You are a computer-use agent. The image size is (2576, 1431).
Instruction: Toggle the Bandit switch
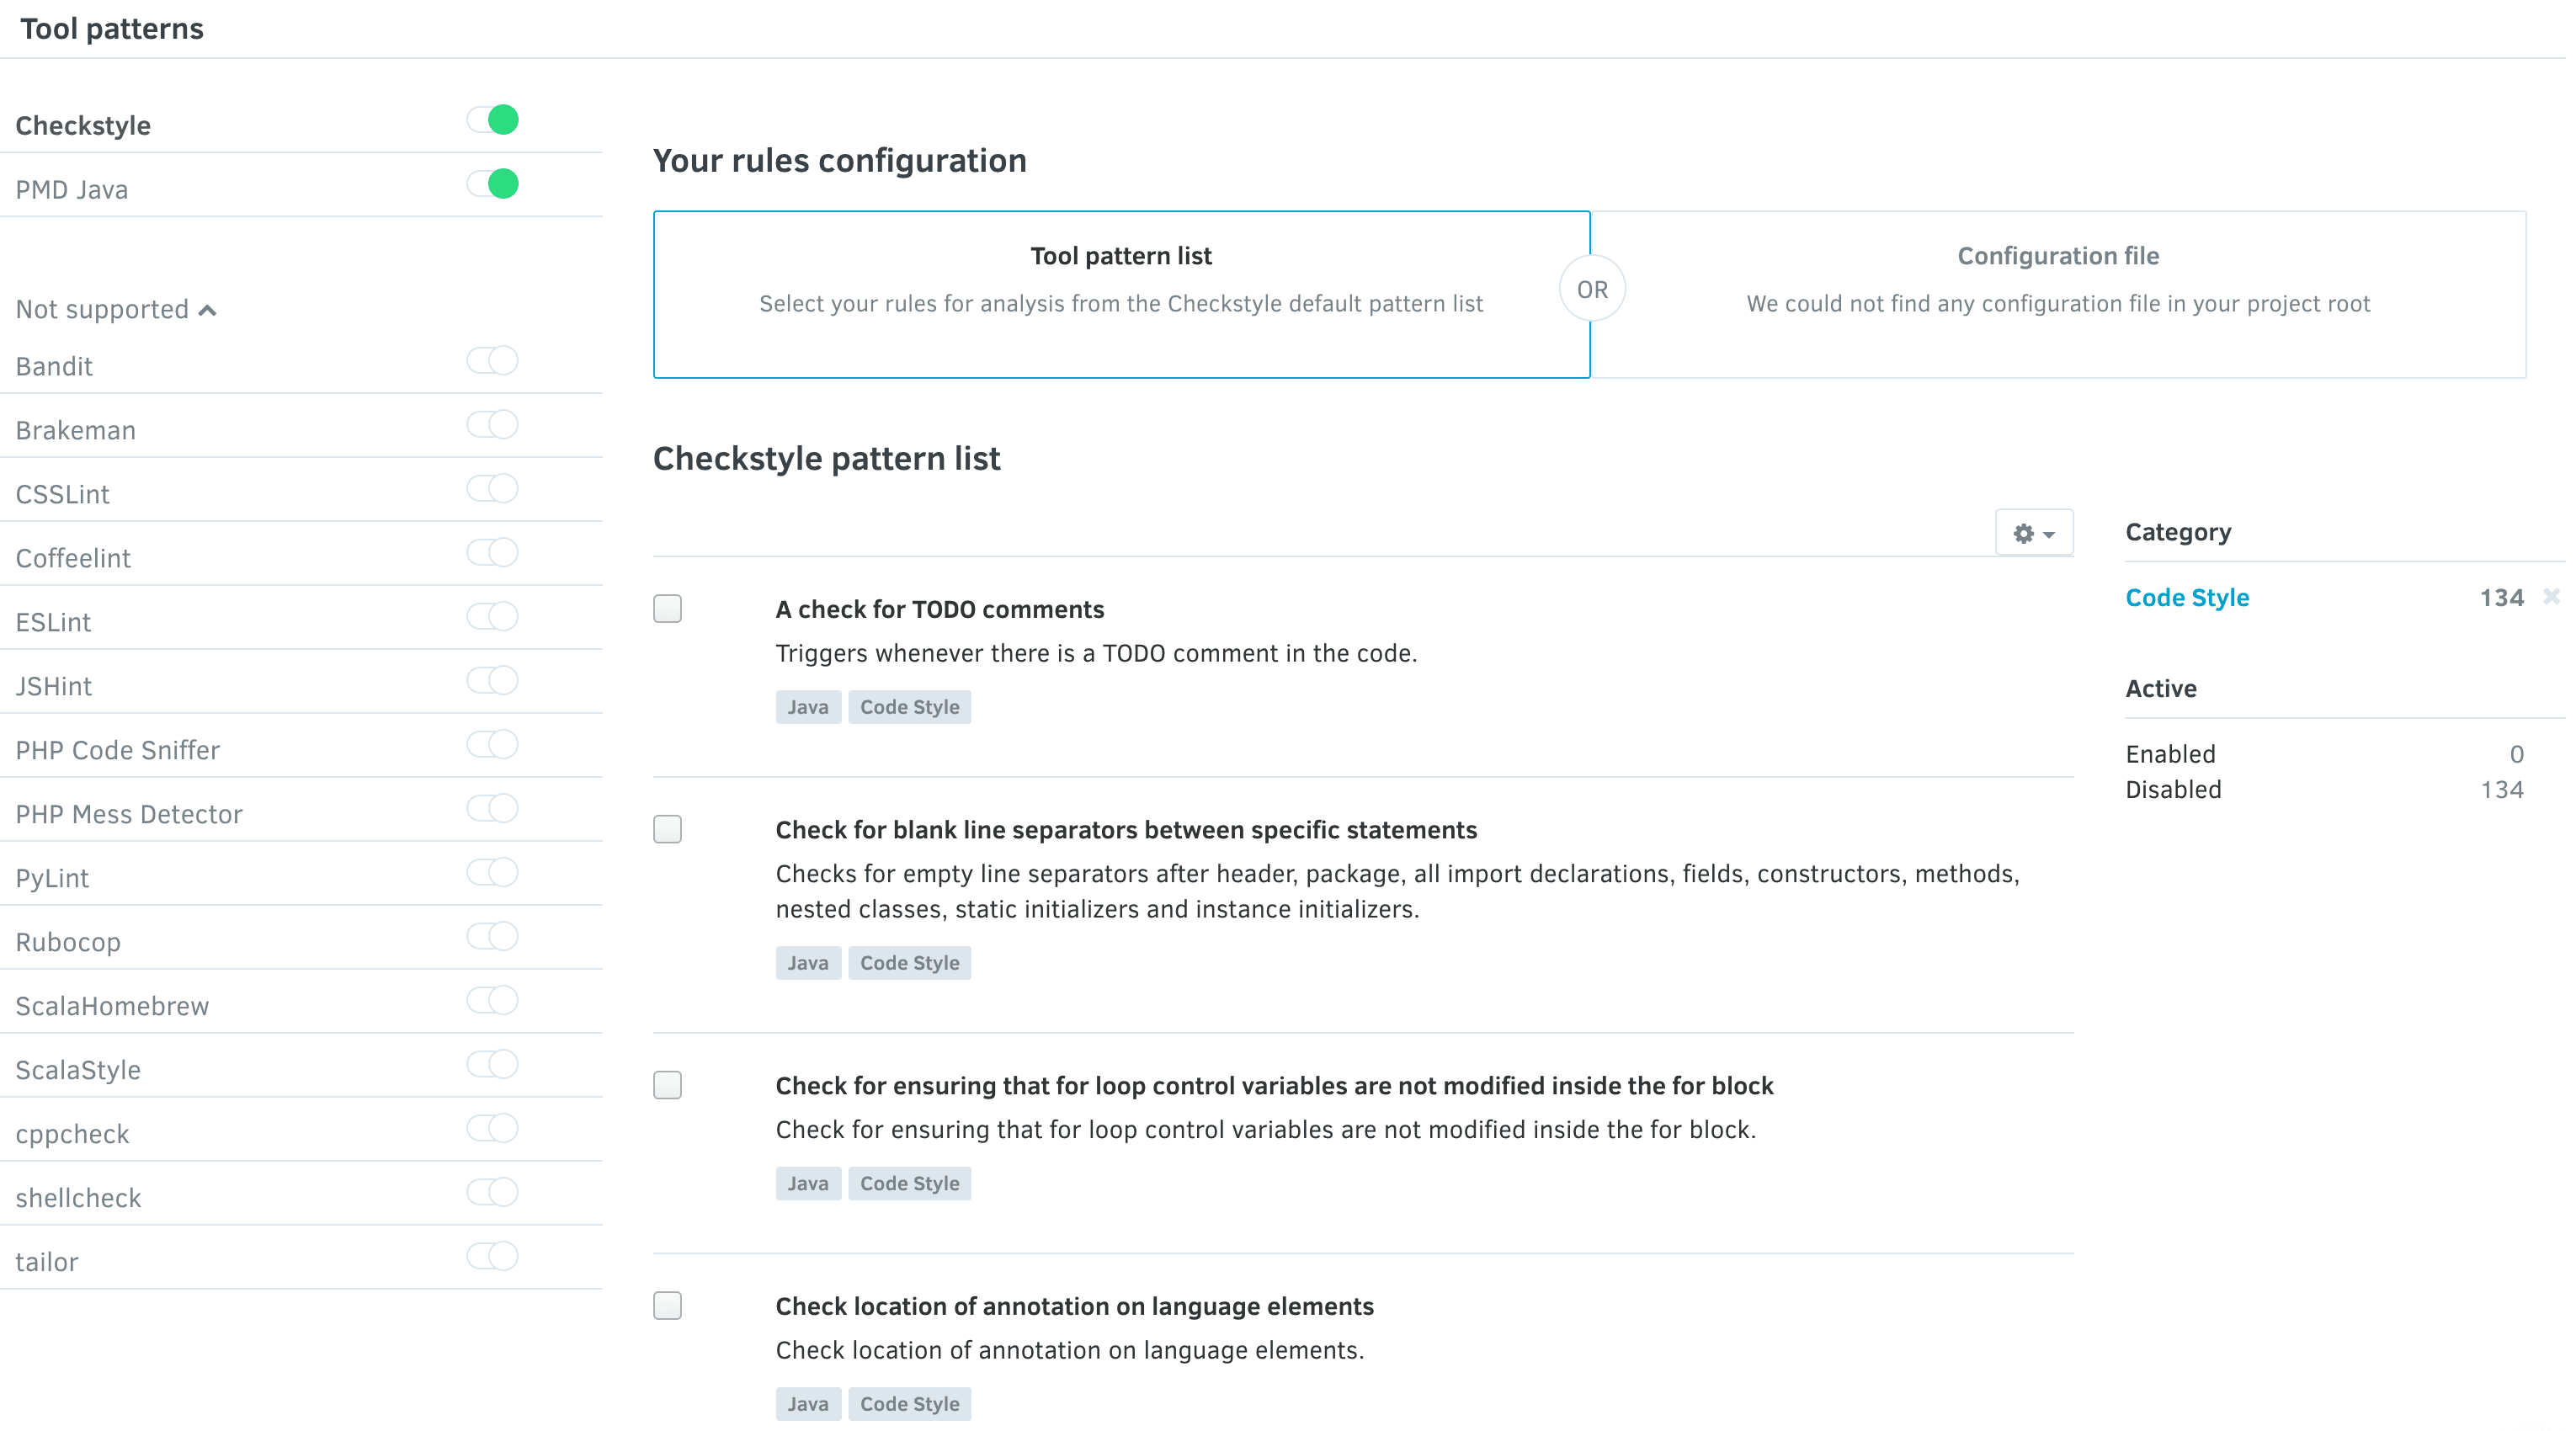[492, 360]
